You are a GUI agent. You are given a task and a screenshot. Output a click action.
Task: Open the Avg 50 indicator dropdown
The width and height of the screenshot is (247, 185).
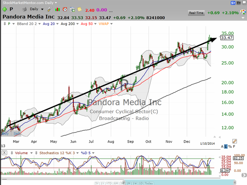pyautogui.click(x=96, y=24)
